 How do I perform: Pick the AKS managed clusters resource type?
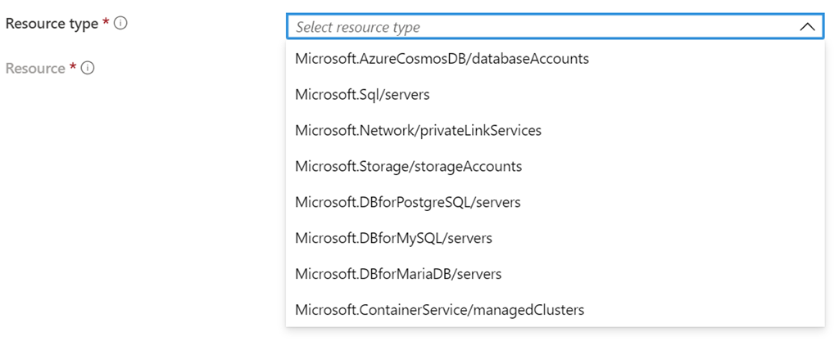coord(439,310)
